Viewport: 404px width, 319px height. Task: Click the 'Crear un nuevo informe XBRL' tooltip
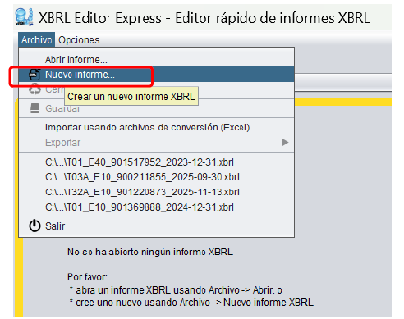click(131, 96)
